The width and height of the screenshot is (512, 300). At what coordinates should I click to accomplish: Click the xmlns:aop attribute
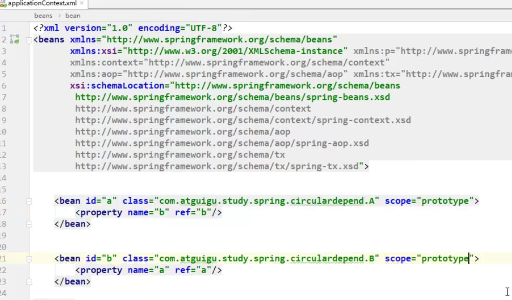tap(208, 74)
